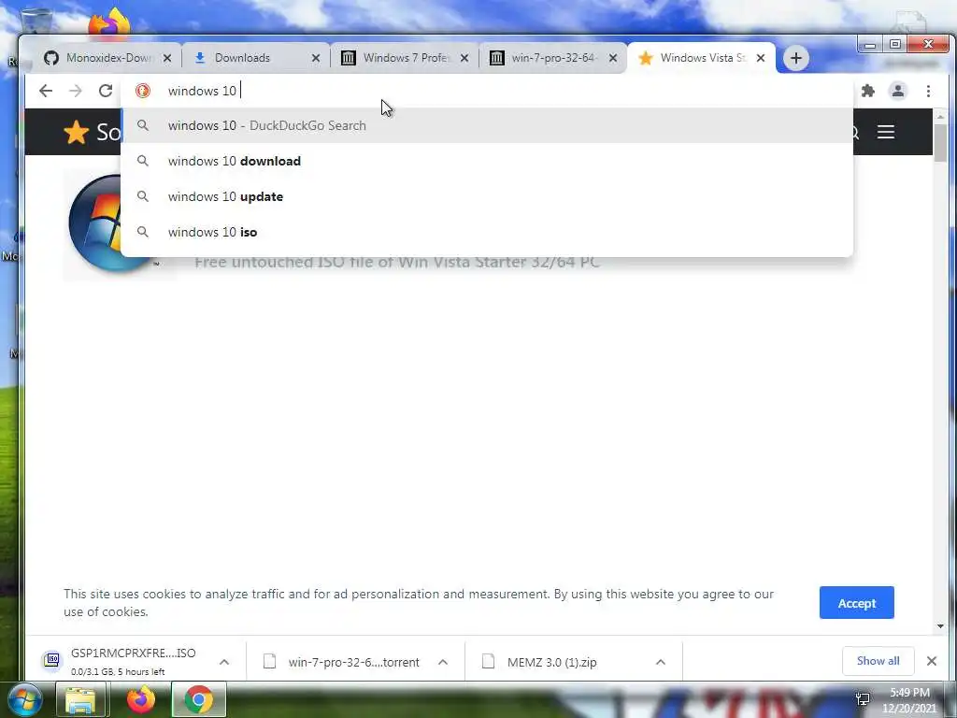Close the downloads shelf

(x=932, y=661)
